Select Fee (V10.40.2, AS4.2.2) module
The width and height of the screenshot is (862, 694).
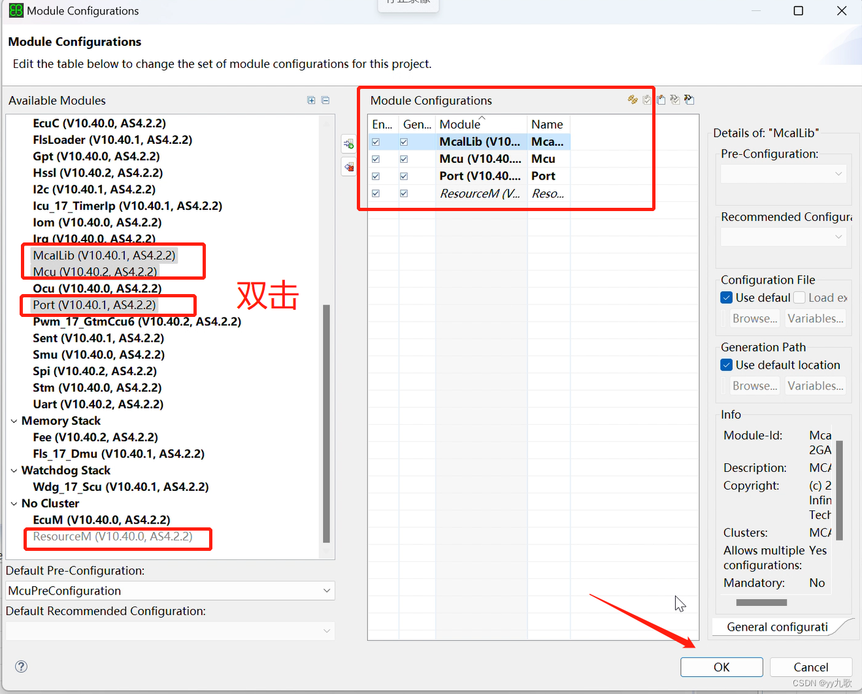(x=95, y=437)
